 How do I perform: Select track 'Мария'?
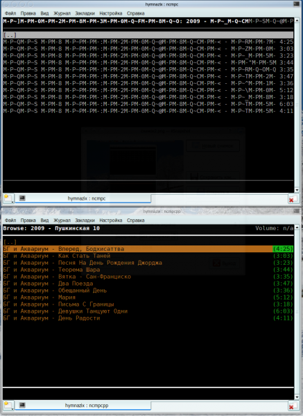coord(148,297)
